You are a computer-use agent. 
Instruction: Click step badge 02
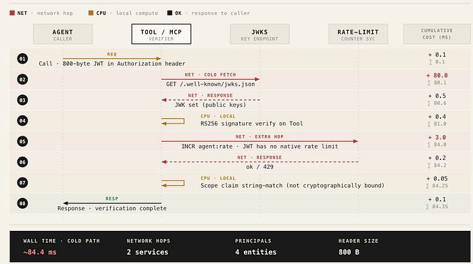(22, 80)
